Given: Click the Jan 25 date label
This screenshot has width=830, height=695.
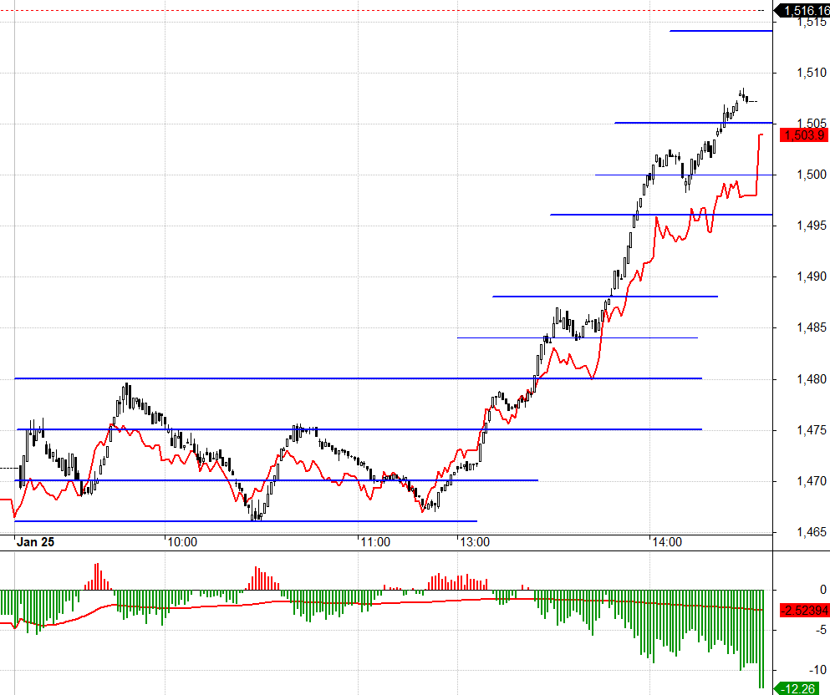Looking at the screenshot, I should (37, 542).
